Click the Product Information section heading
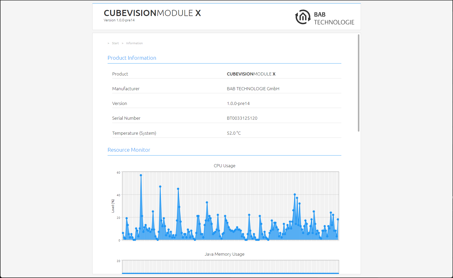This screenshot has height=278, width=453. [x=132, y=58]
